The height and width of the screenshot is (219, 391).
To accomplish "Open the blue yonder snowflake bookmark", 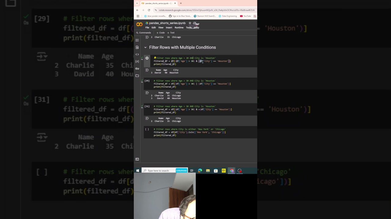I will (155, 16).
